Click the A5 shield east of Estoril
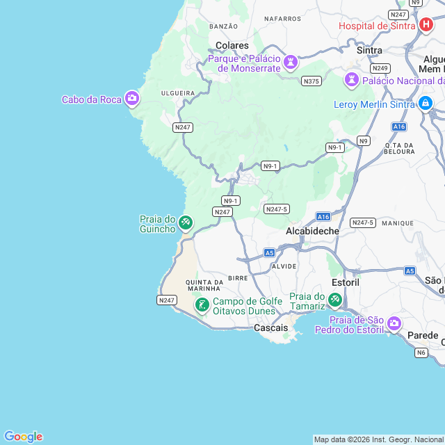445x445 pixels. tap(410, 271)
